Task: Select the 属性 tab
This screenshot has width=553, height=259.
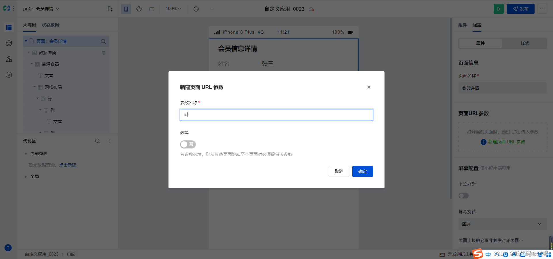Action: point(480,43)
